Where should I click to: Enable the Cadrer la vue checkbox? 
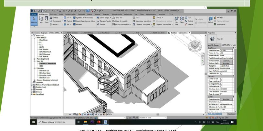point(221,79)
